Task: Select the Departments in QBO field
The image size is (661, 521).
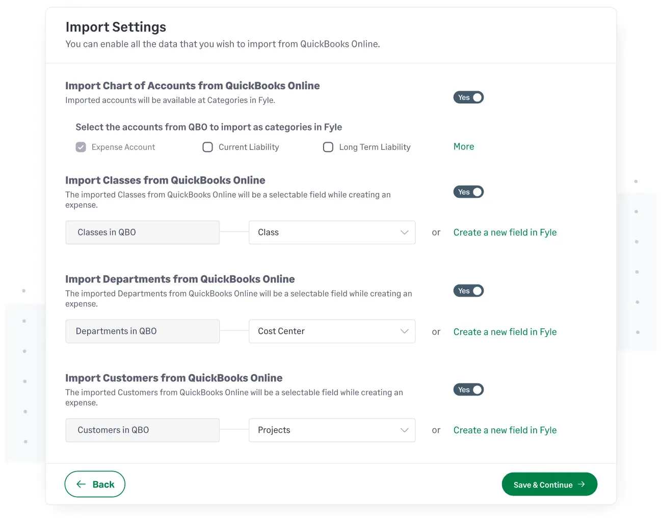Action: pos(142,331)
